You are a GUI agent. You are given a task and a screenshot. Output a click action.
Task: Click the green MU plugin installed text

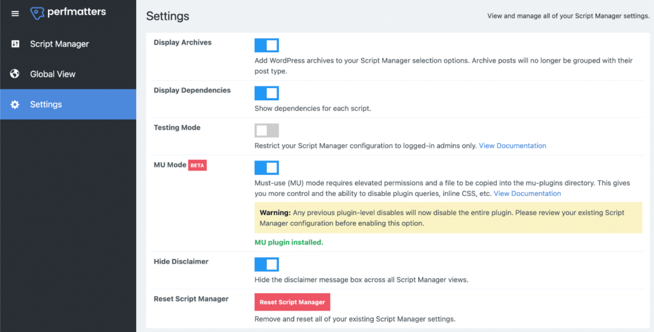(x=289, y=243)
